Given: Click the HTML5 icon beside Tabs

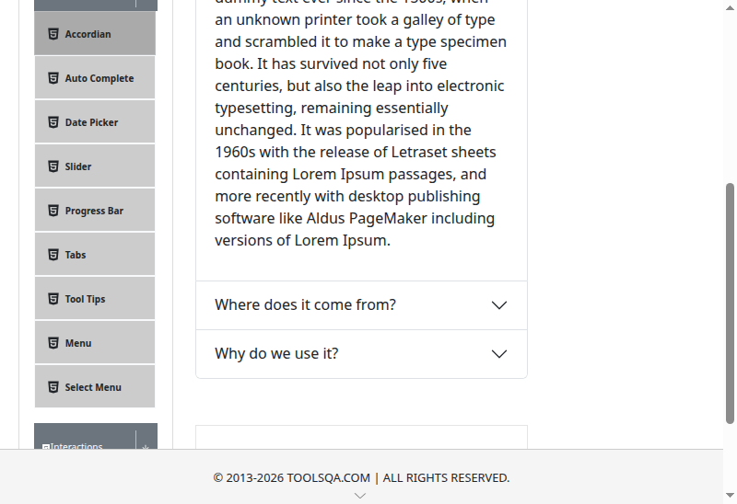Looking at the screenshot, I should 53,255.
